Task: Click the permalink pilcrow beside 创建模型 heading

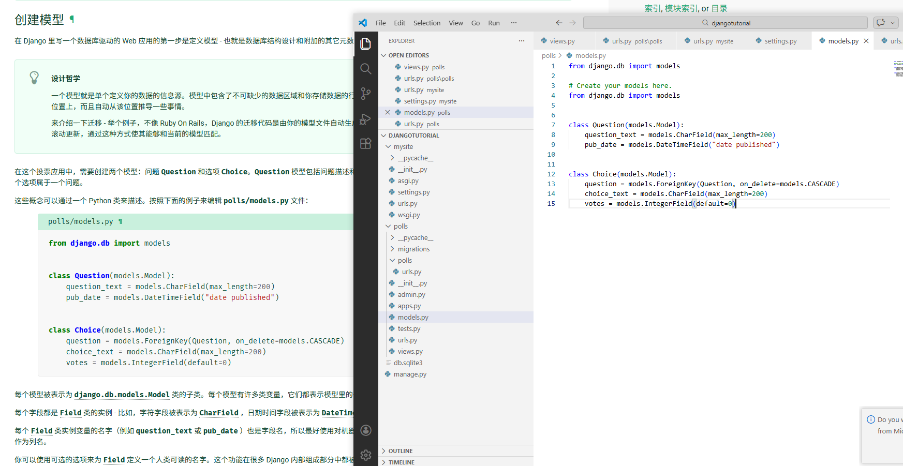Action: point(72,19)
